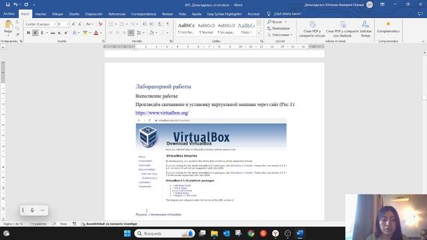Toggle align left paragraph

[x=111, y=33]
